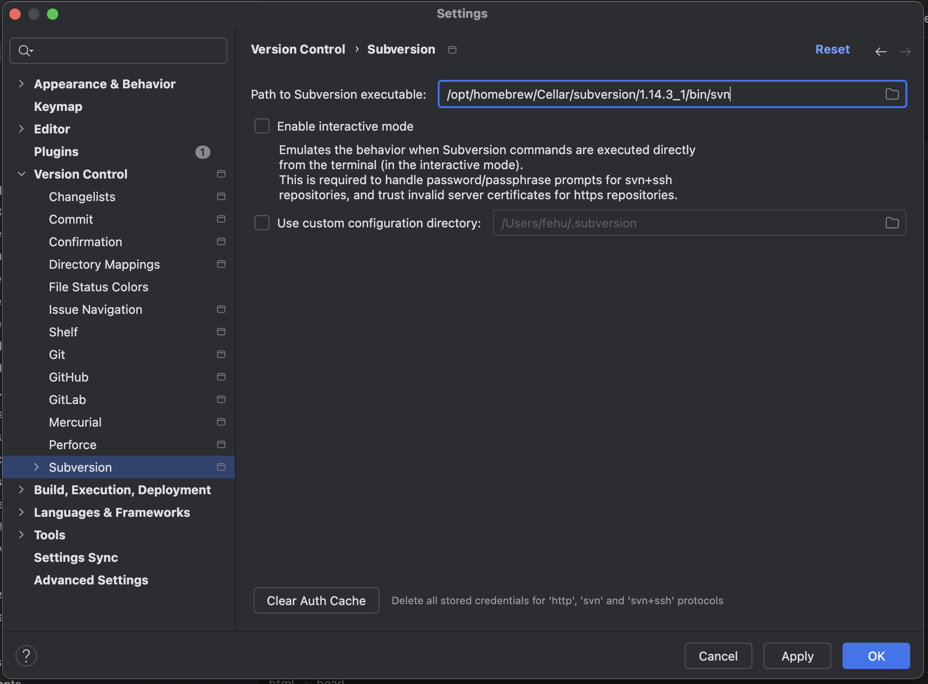The height and width of the screenshot is (684, 928).
Task: Select Keymap in settings sidebar
Action: (x=58, y=106)
